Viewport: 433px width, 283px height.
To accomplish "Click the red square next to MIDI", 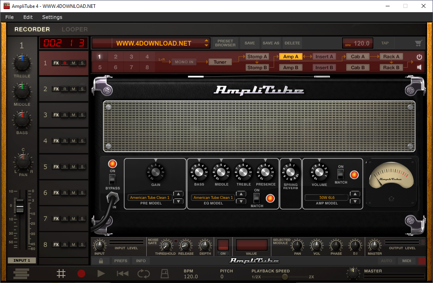I will click(422, 261).
